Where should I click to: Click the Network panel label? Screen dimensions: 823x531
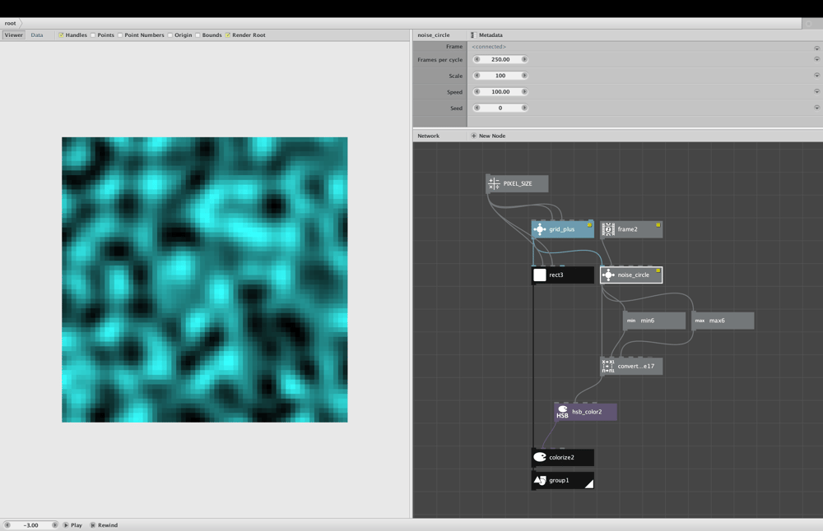tap(428, 136)
